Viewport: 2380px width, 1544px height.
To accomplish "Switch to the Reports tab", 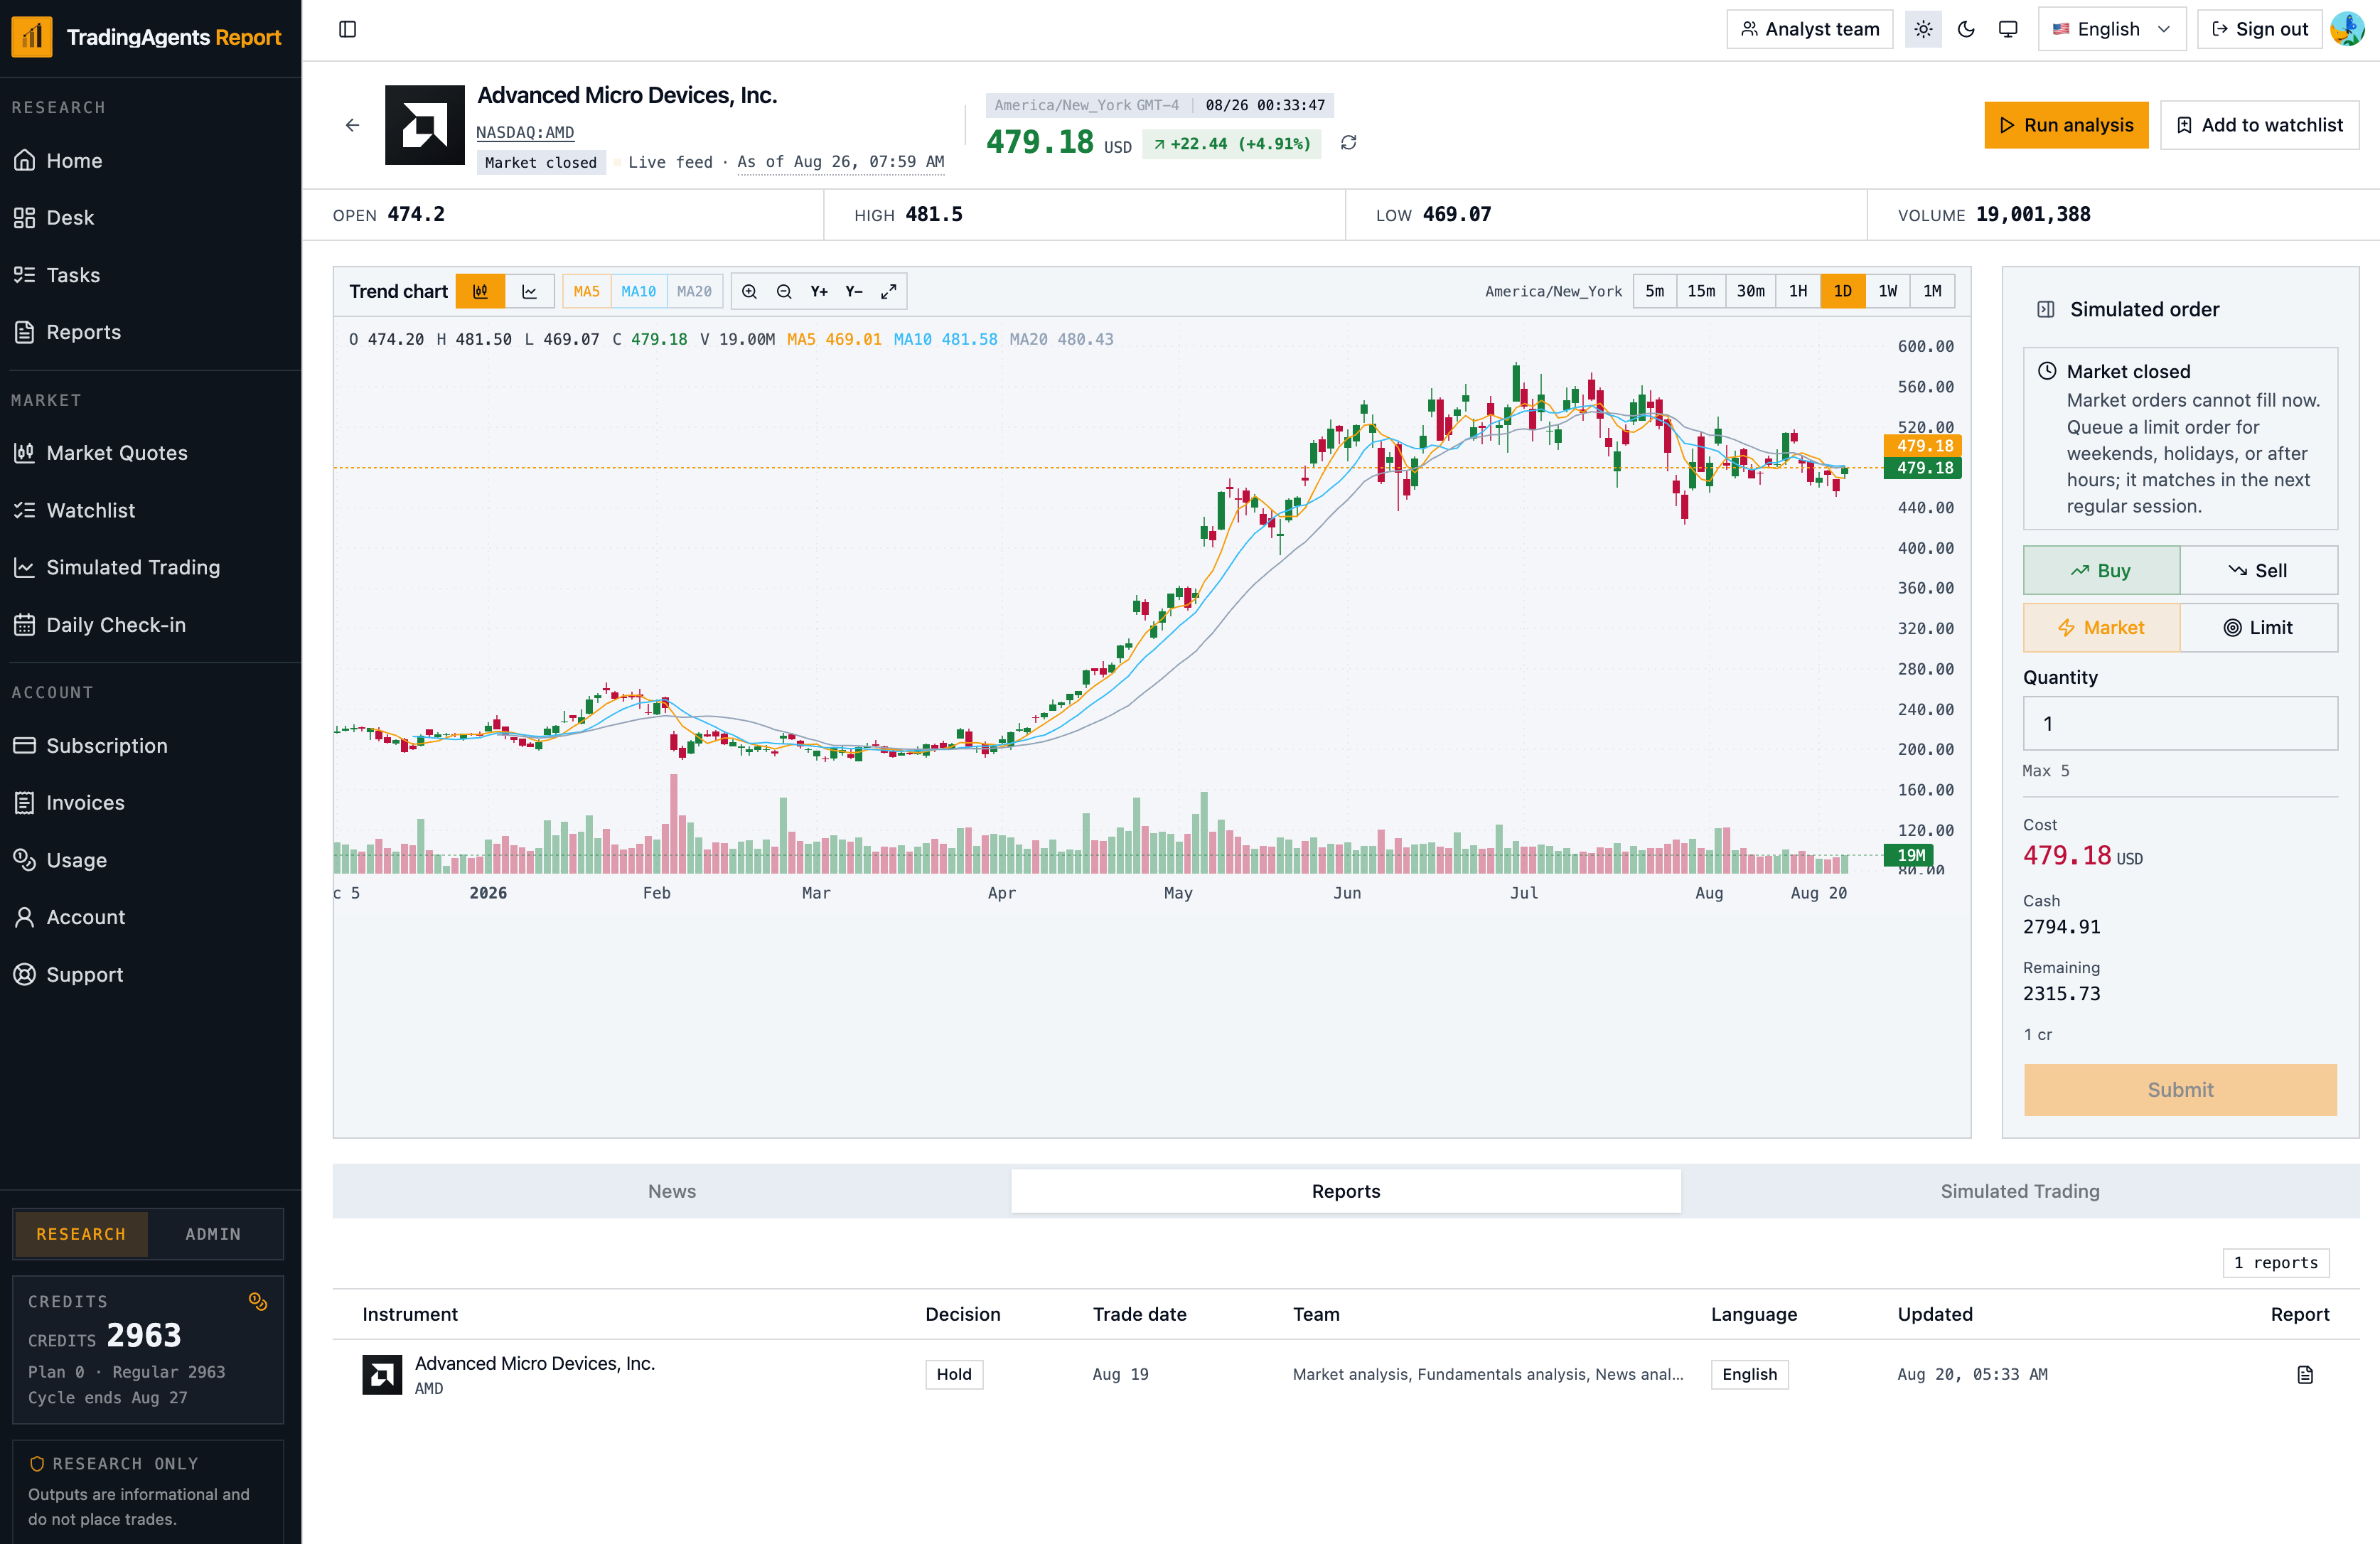I will coord(1345,1191).
